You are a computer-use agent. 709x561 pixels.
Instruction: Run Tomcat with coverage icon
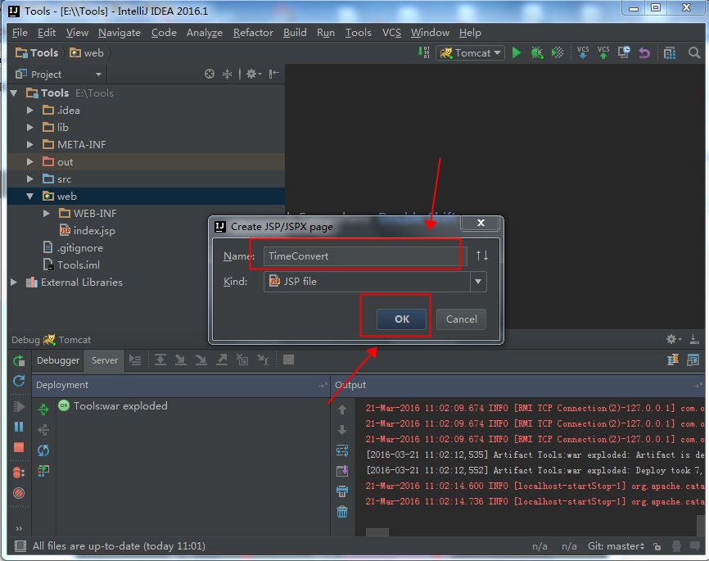[x=558, y=53]
